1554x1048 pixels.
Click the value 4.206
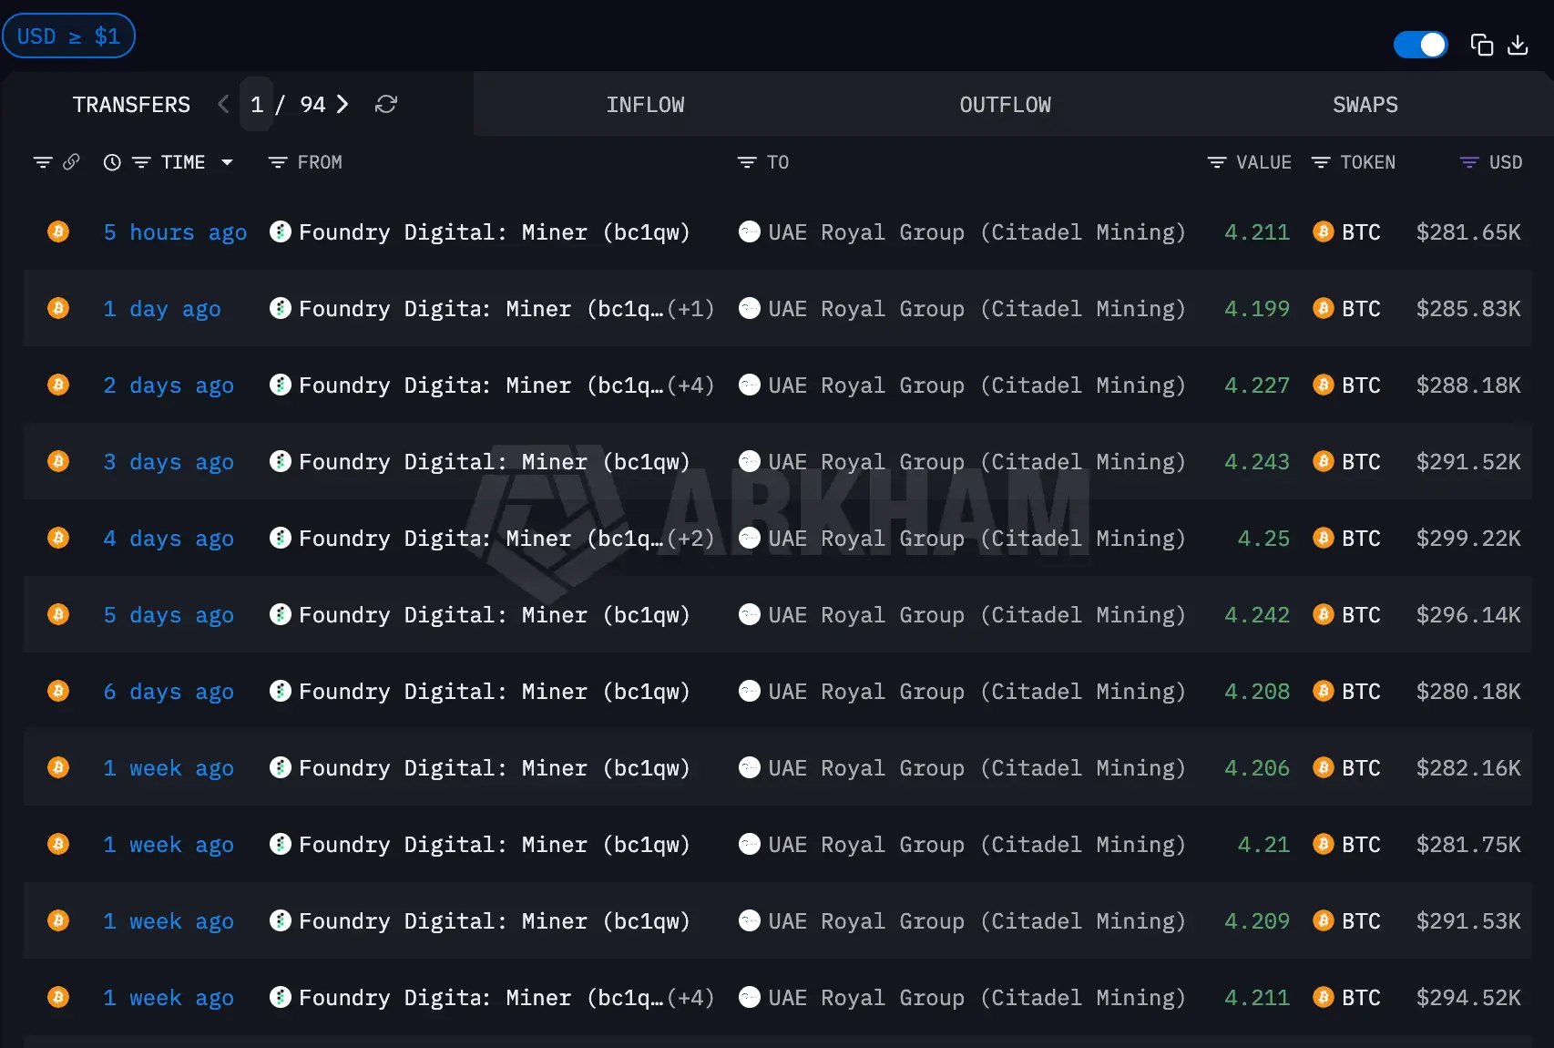tap(1257, 768)
